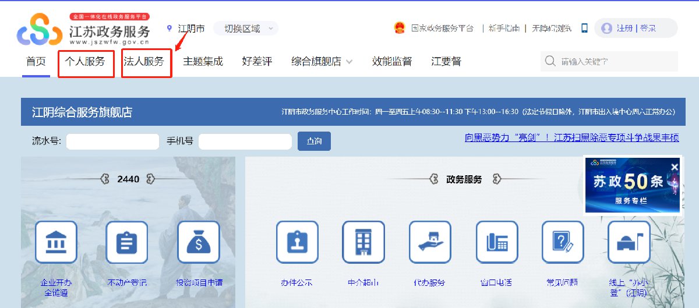Open the 窗口电话 telephone icon
Image resolution: width=699 pixels, height=308 pixels.
[x=496, y=242]
